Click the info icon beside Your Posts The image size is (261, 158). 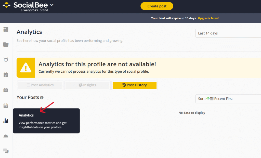tap(42, 98)
